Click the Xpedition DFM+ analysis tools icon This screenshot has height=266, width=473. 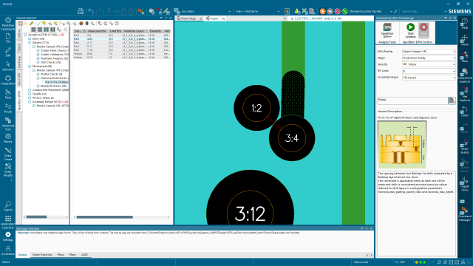387,31
